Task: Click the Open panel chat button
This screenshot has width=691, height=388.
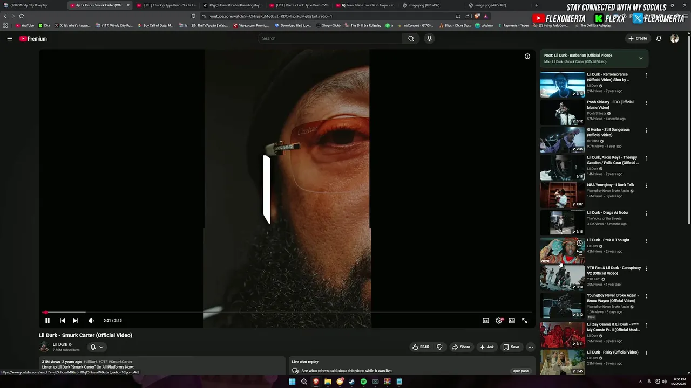Action: coord(521,371)
